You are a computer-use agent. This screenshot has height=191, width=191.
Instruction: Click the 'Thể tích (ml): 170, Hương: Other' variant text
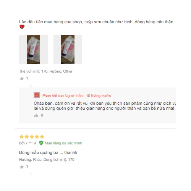[46, 71]
